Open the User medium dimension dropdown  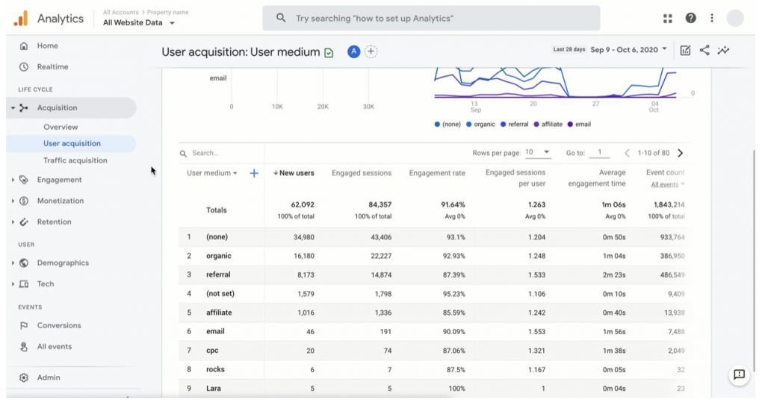click(x=212, y=173)
